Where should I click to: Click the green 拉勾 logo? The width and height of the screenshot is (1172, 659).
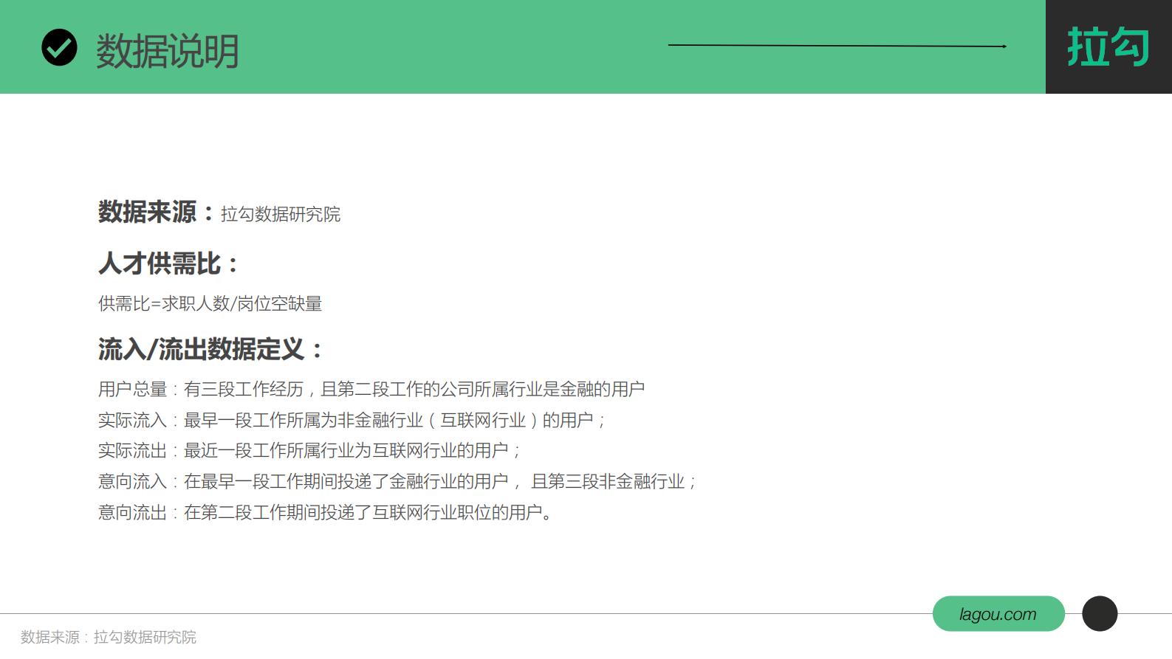point(1108,47)
